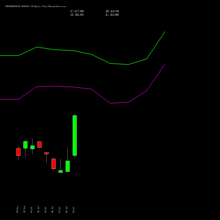The width and height of the screenshot is (220, 220).
Task: Select the green candlestick for 08 Jul
Action: pyautogui.click(x=68, y=166)
